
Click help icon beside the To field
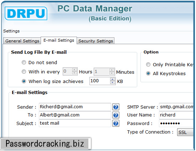coord(116,115)
